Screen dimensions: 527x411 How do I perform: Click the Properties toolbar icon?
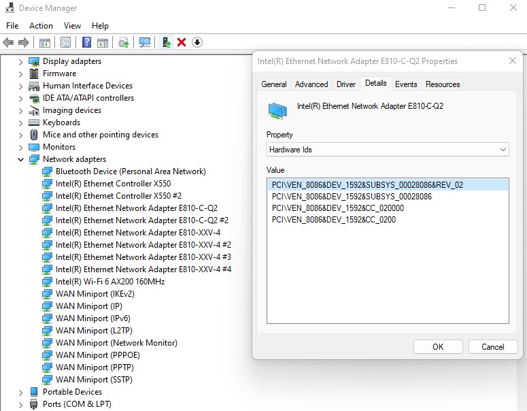65,42
